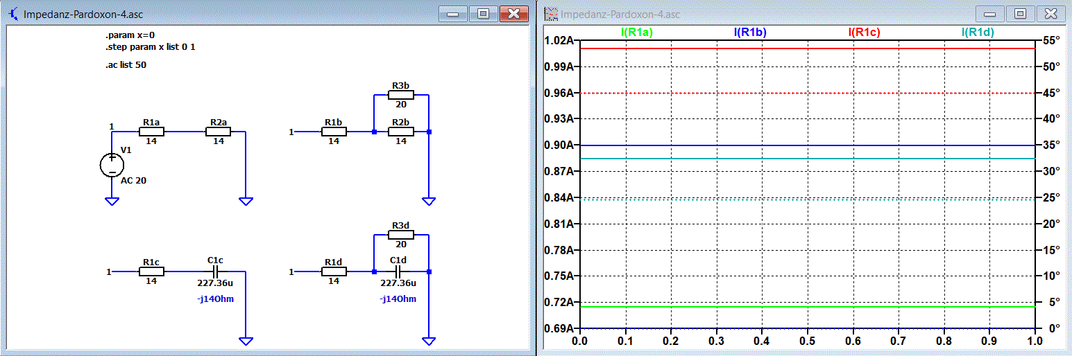Click the 20 value under R3b
The image size is (1072, 356).
pyautogui.click(x=401, y=104)
